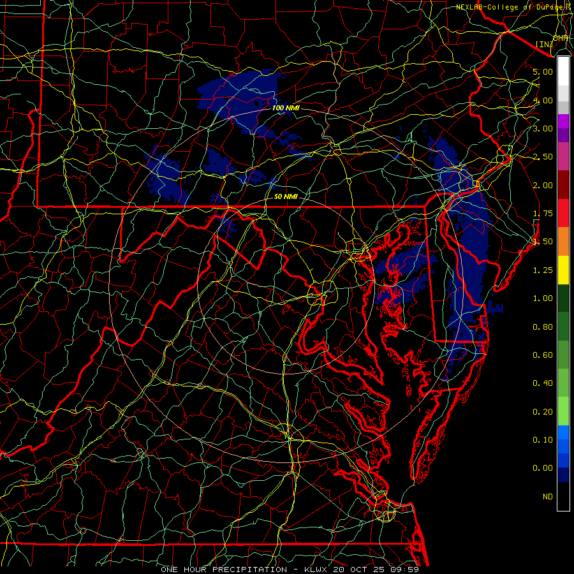The height and width of the screenshot is (574, 574).
Task: Select the 0.40 scale label
Action: tap(543, 383)
